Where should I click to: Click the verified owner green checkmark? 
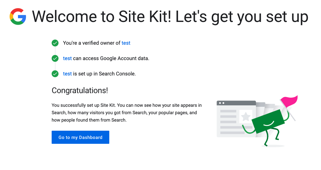tap(55, 43)
